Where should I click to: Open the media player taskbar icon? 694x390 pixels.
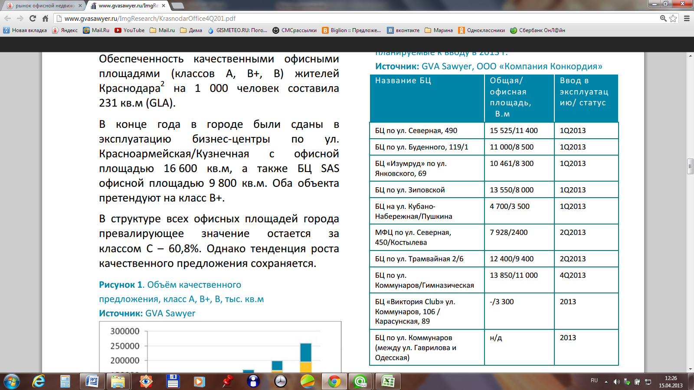200,382
